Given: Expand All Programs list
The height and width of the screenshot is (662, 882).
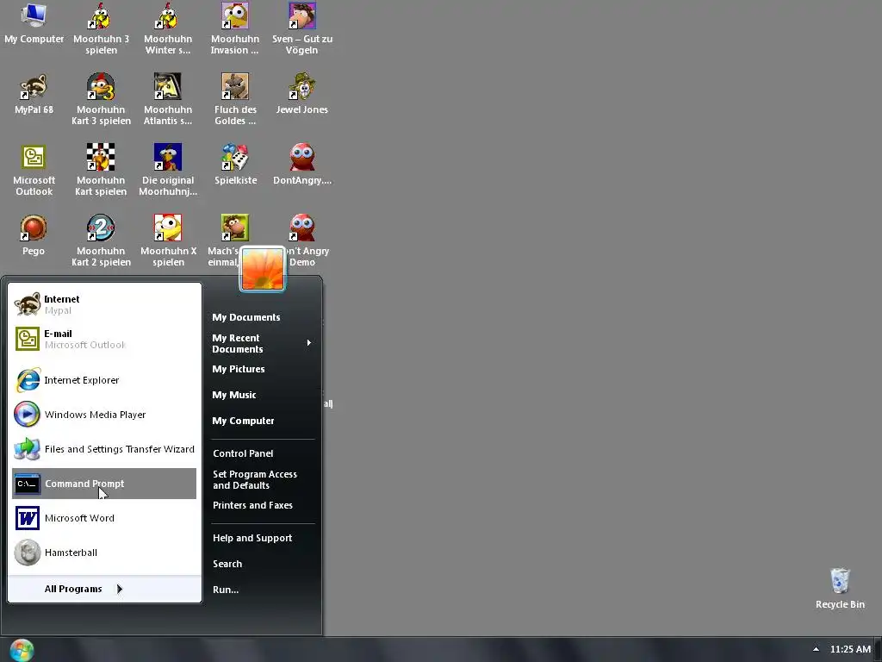Looking at the screenshot, I should point(84,589).
